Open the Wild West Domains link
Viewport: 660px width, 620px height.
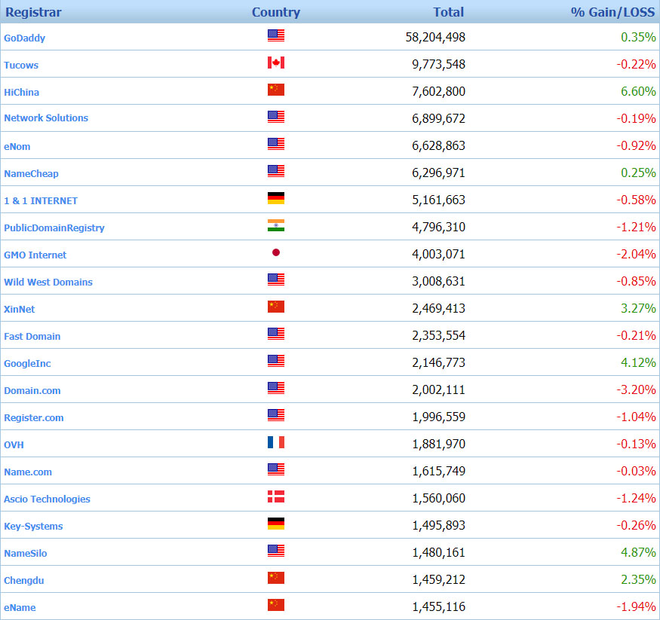tap(48, 282)
